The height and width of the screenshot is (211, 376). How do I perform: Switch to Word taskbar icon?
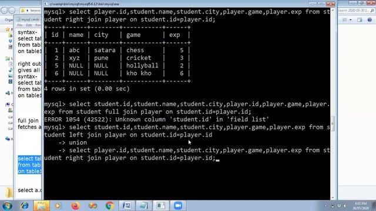click(127, 206)
